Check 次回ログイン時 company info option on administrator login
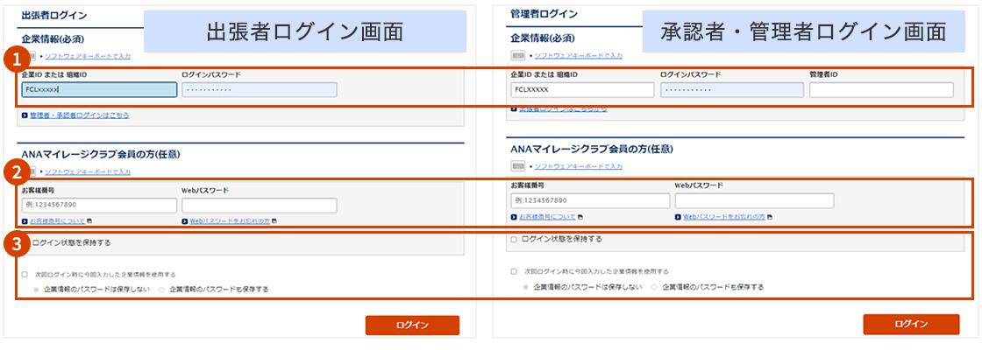This screenshot has width=982, height=350. click(515, 272)
